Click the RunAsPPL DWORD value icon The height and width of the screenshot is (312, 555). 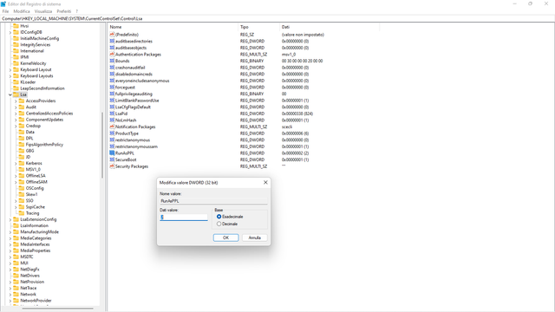pos(112,153)
